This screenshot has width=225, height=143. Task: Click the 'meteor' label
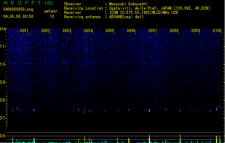[x=51, y=11]
